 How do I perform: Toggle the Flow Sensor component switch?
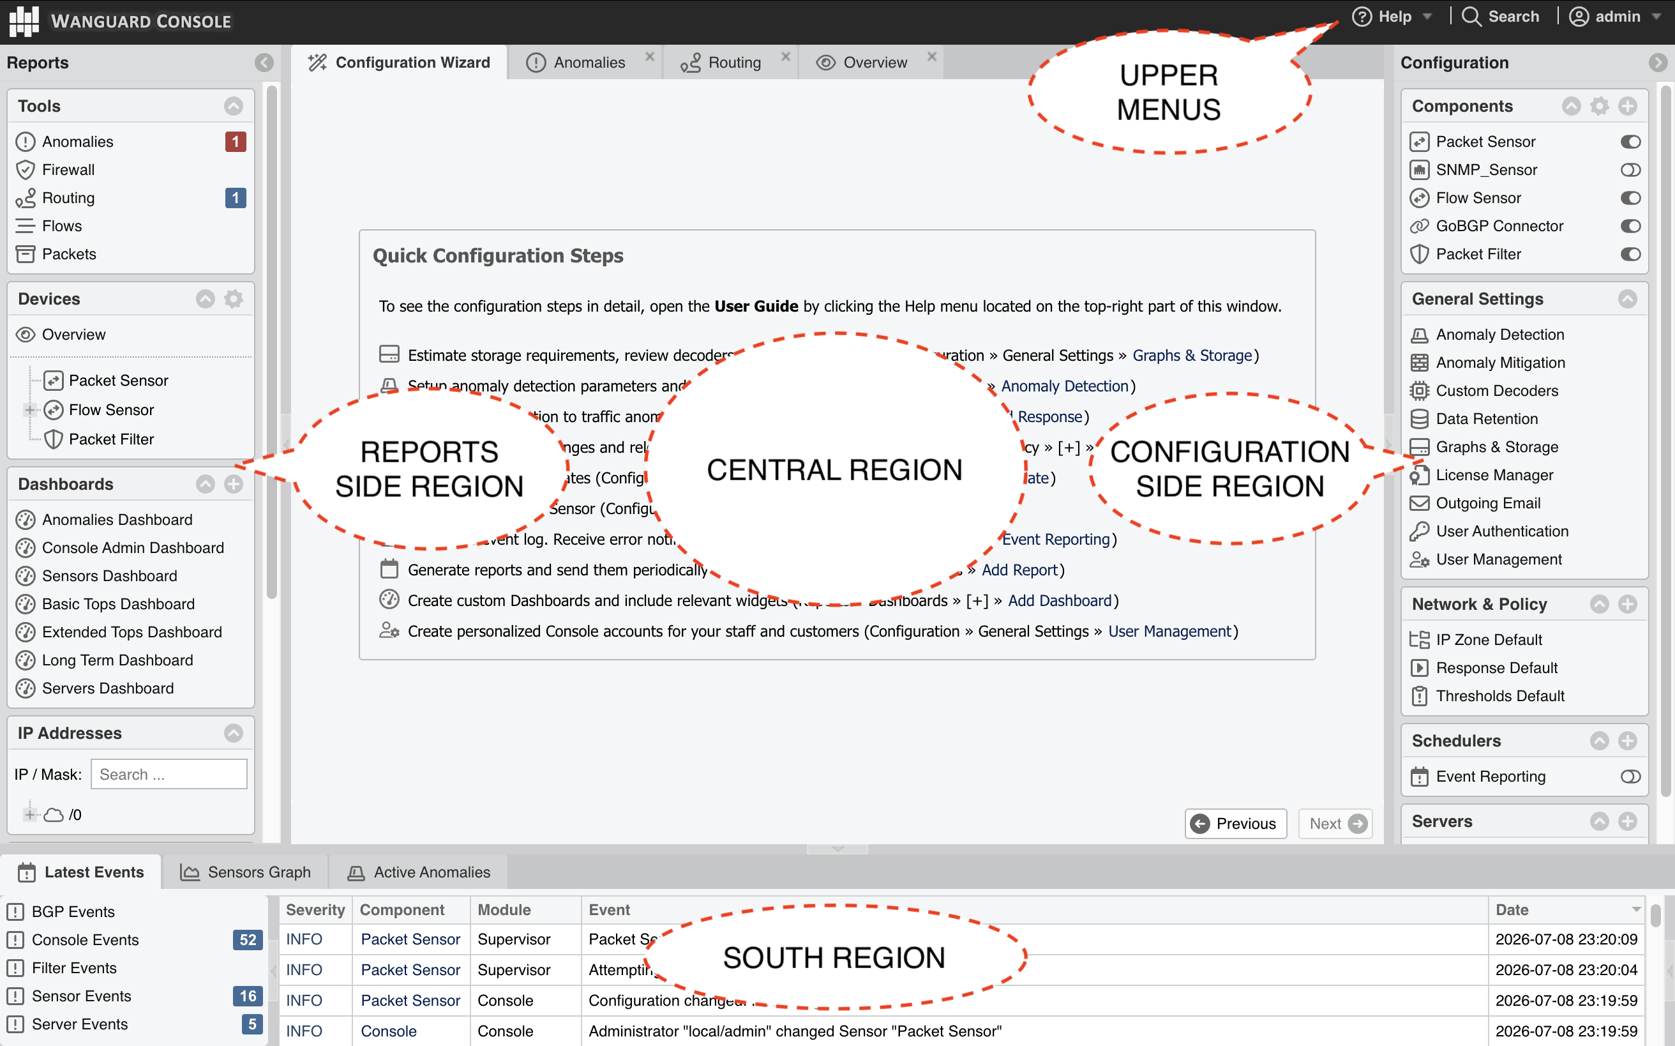coord(1631,198)
